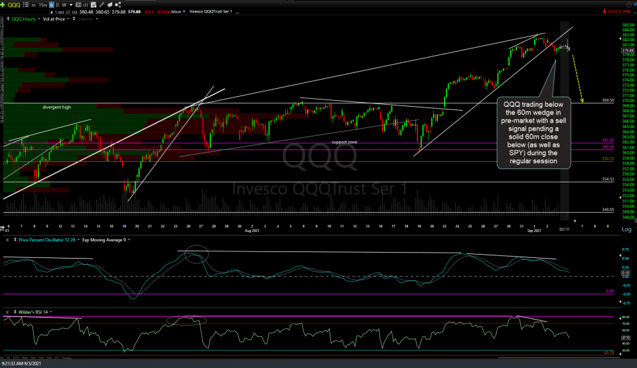Image resolution: width=637 pixels, height=368 pixels.
Task: Click reorder handle for Price Percent Oscillator
Action: click(15, 240)
